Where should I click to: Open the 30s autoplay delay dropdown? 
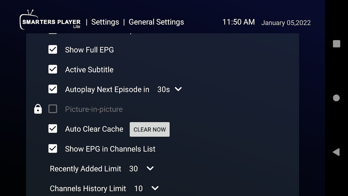tap(170, 89)
